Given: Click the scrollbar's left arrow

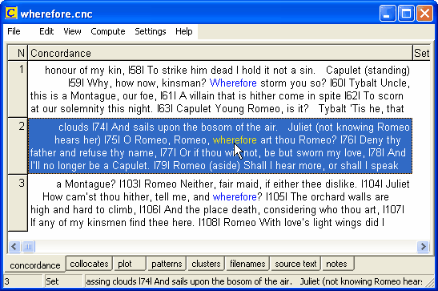Looking at the screenshot, I should point(14,247).
